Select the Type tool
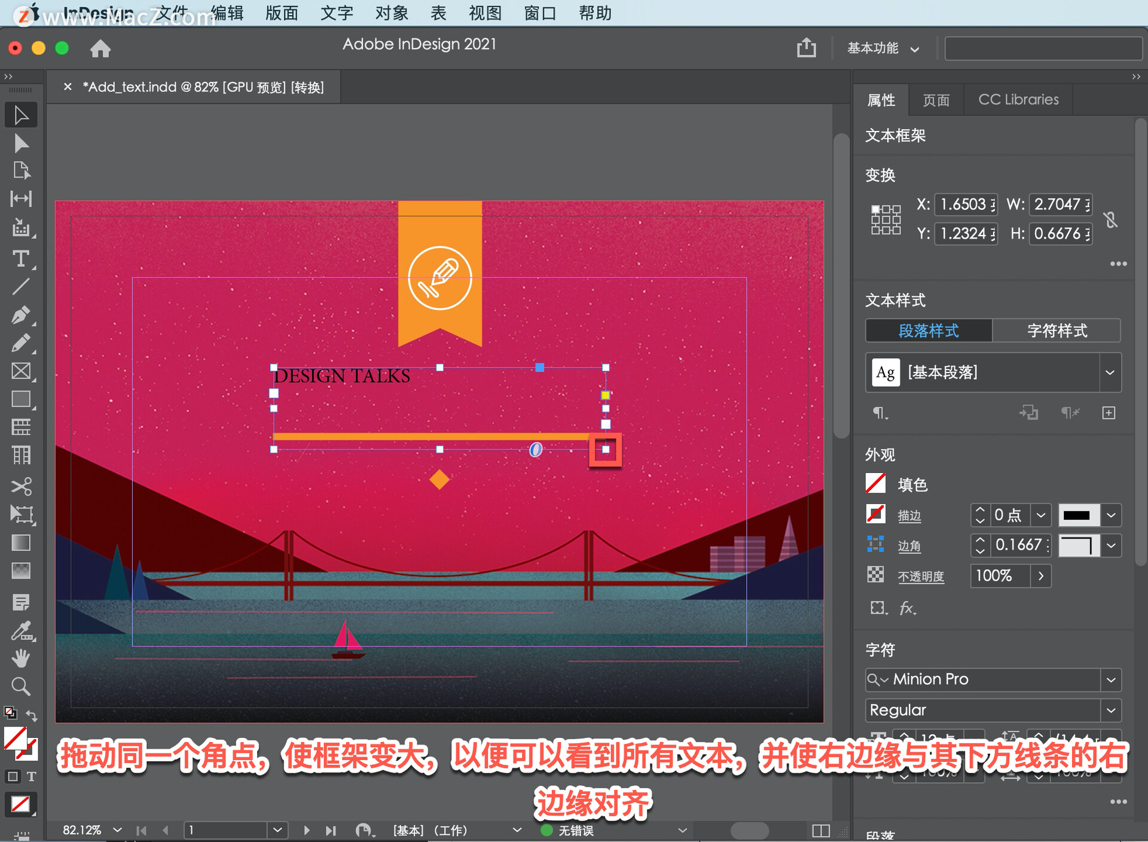 coord(21,258)
